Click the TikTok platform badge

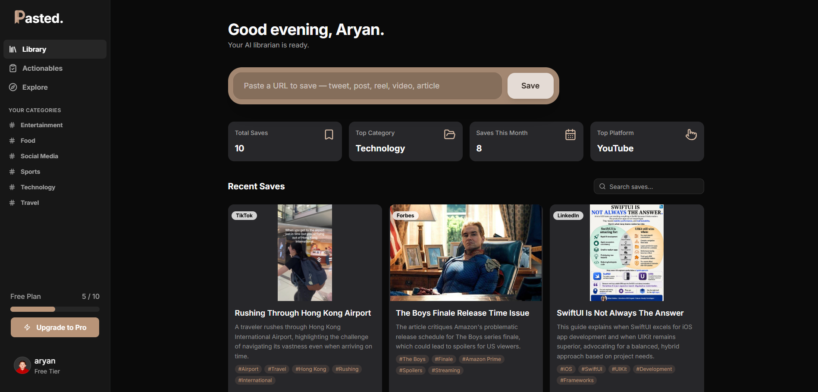pos(244,216)
